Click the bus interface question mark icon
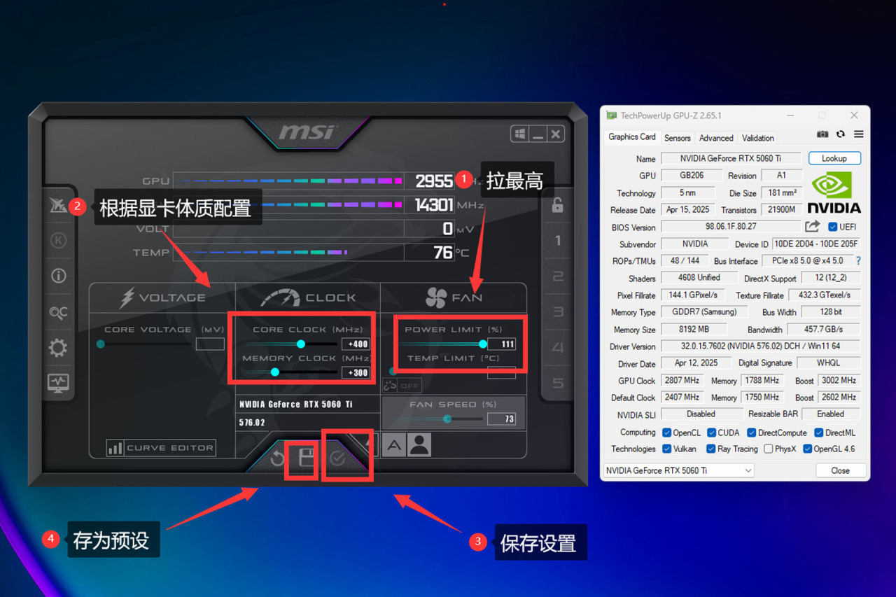This screenshot has height=597, width=896. click(858, 261)
